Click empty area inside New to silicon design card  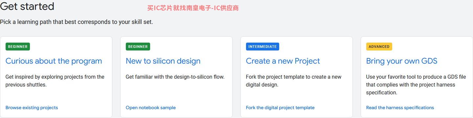click(x=176, y=93)
